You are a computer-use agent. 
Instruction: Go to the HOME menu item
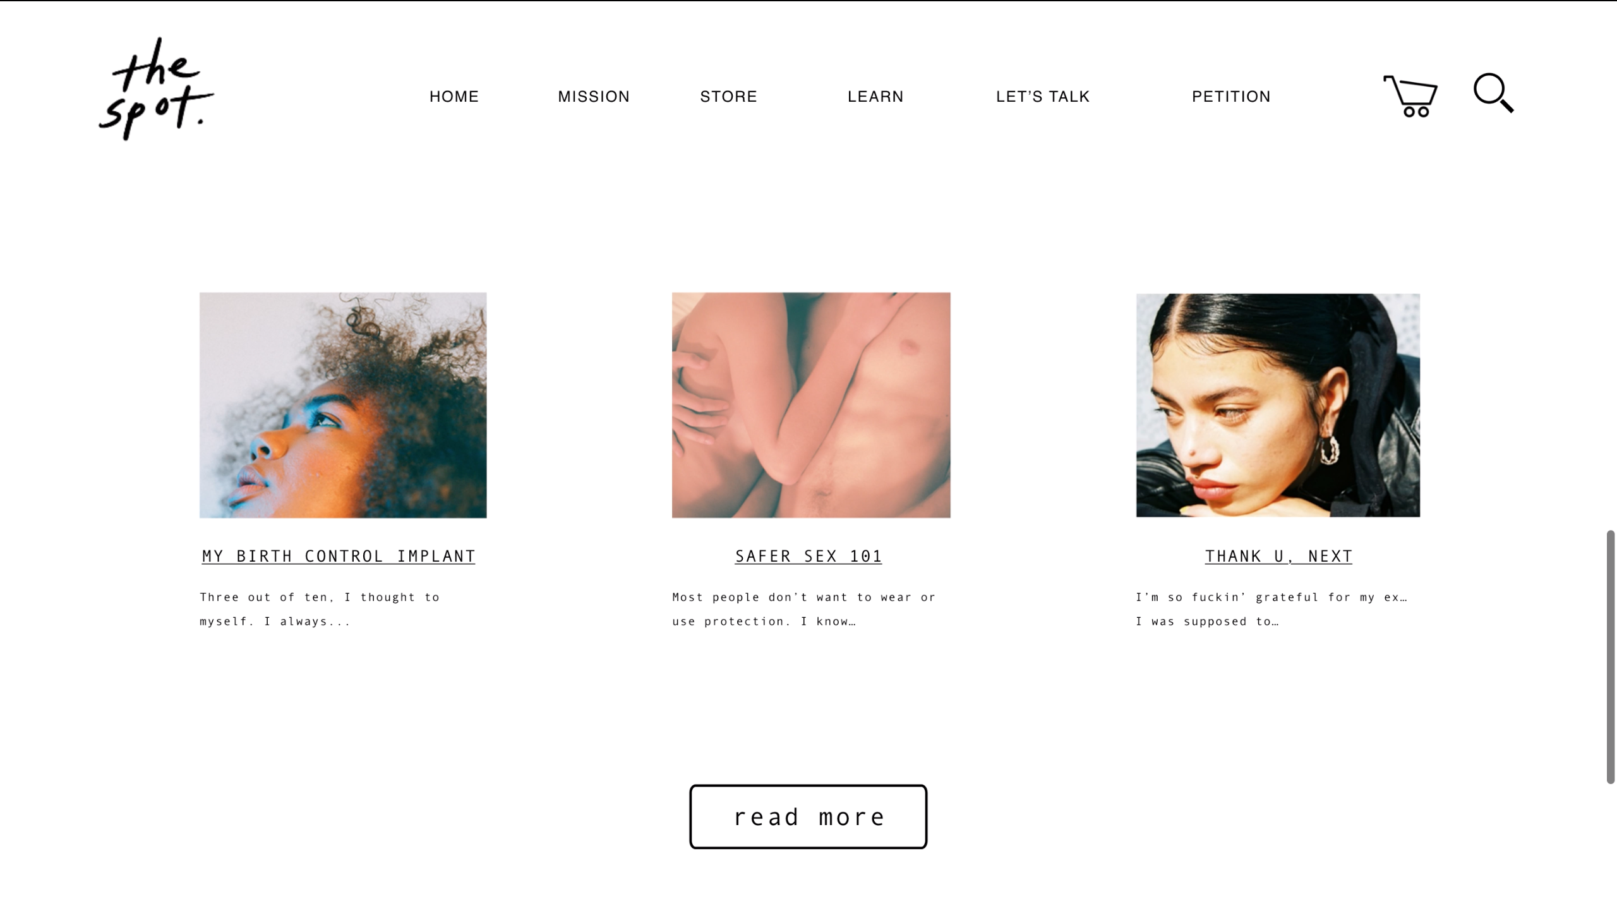point(454,97)
